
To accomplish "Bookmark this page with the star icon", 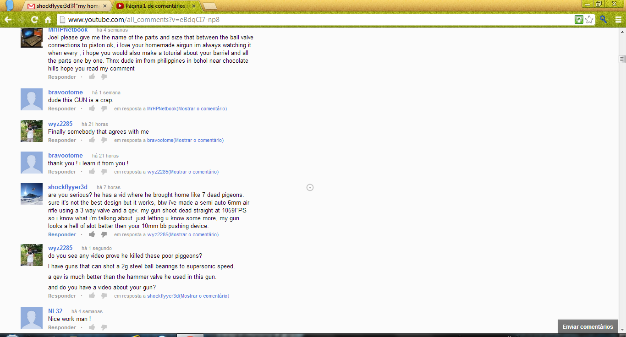I will [589, 20].
